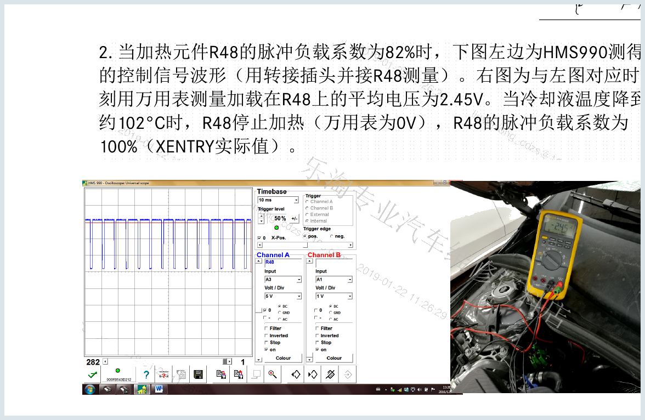
Task: Open the yellow building taskbar app icon
Action: pos(142,389)
